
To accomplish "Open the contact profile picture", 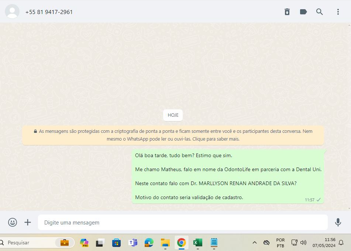I will click(12, 12).
